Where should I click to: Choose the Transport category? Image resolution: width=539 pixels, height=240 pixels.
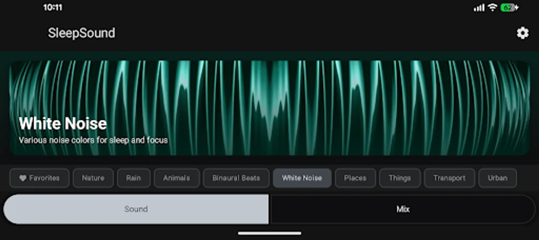(449, 178)
